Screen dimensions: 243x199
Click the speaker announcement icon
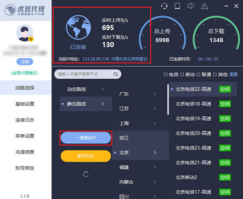coord(191,6)
